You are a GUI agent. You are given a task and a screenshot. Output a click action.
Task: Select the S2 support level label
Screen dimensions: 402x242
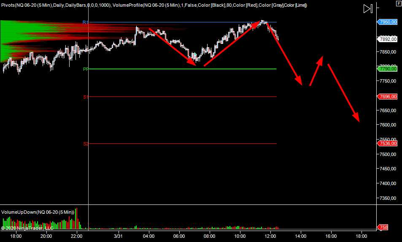point(85,144)
